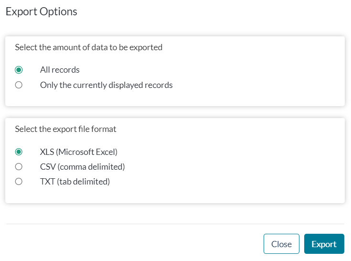351x261 pixels.
Task: Select the All records radio button
Action: coord(19,70)
